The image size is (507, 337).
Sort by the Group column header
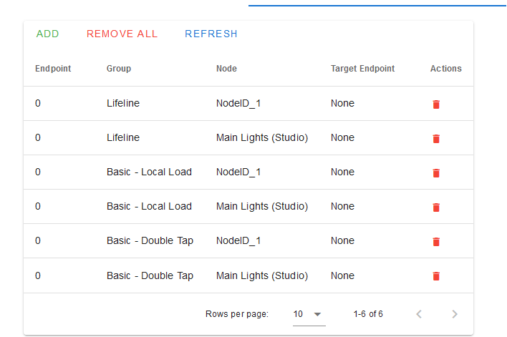(119, 69)
